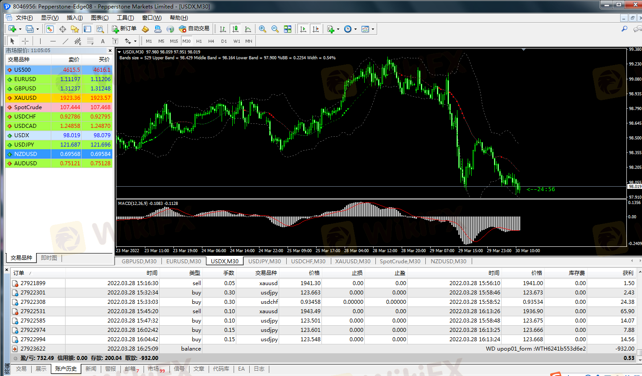642x376 pixels.
Task: Open the 新闻 (News) terminal tab
Action: point(91,369)
